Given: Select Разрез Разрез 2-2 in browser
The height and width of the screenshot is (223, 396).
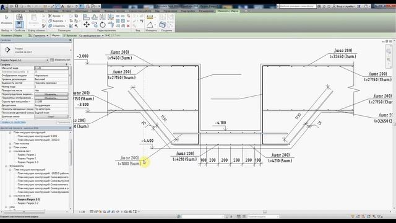Looking at the screenshot, I should coord(28,203).
